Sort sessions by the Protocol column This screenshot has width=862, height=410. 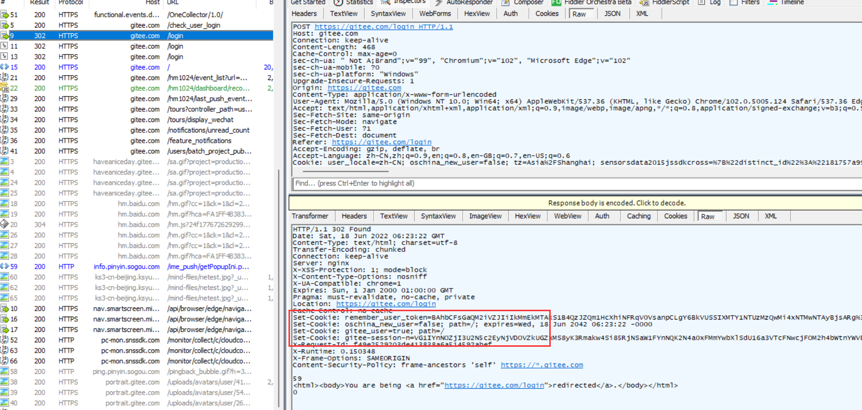click(x=71, y=2)
